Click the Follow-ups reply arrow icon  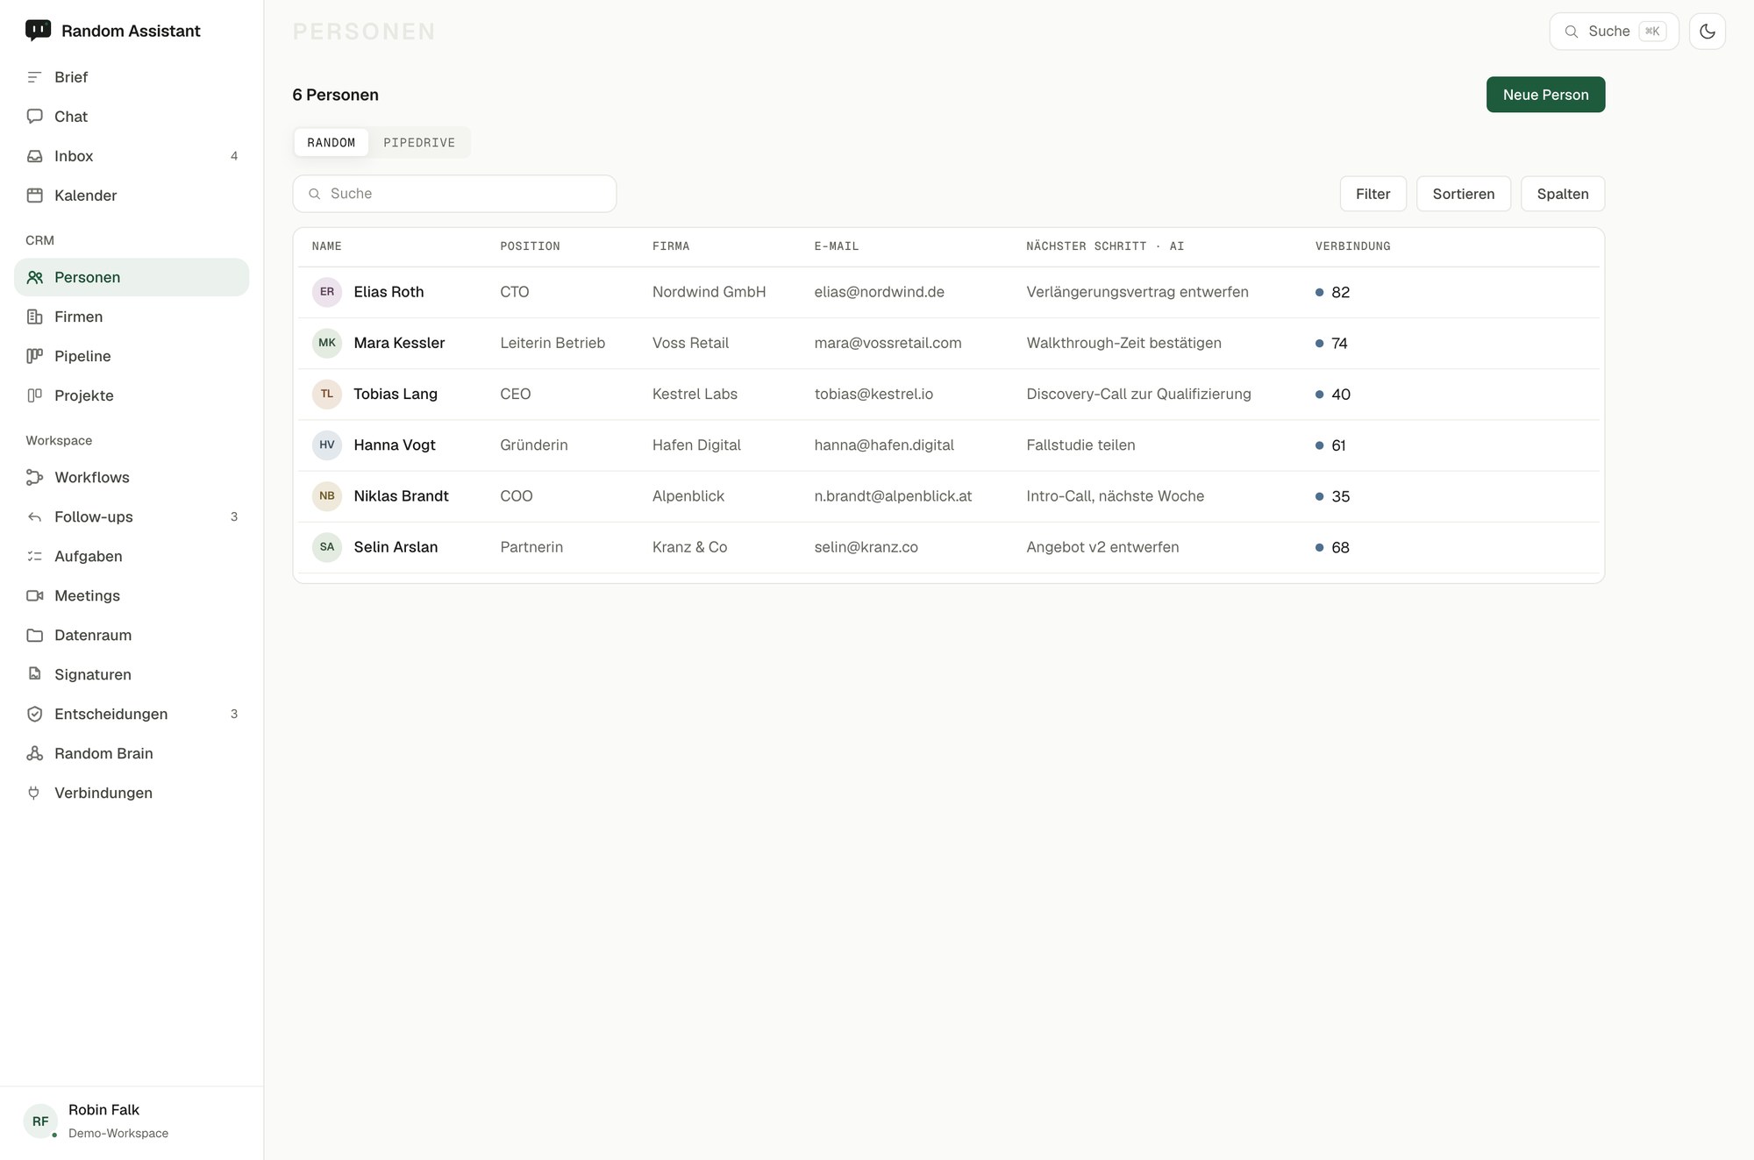click(x=34, y=516)
